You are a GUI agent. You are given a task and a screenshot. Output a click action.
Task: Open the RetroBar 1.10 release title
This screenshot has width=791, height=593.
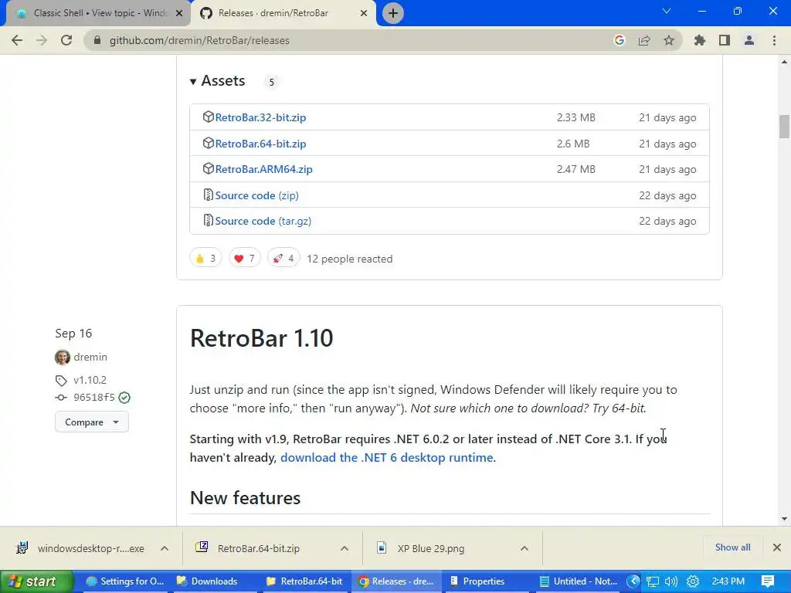pyautogui.click(x=261, y=338)
